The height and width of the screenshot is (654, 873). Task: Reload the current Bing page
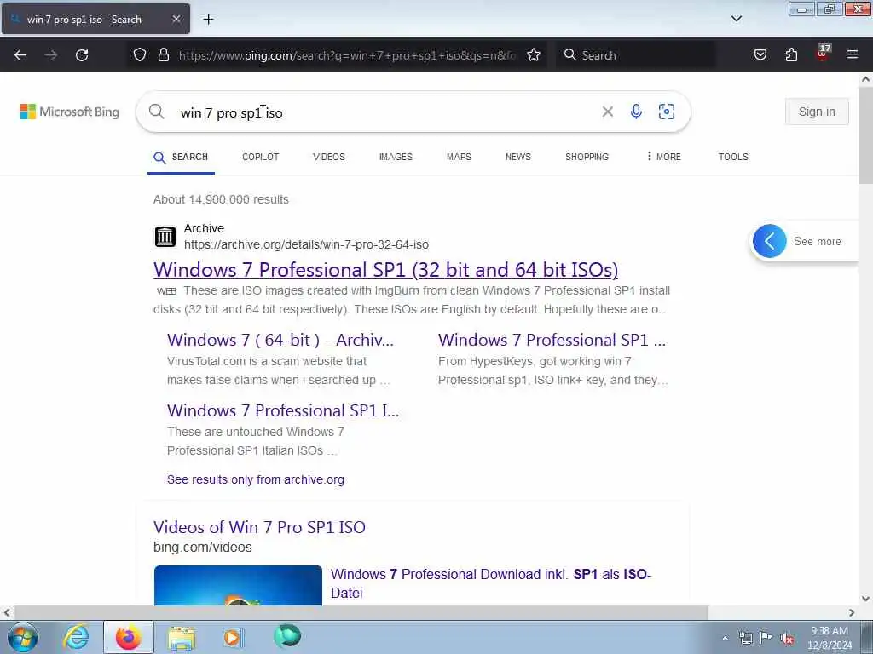(82, 55)
